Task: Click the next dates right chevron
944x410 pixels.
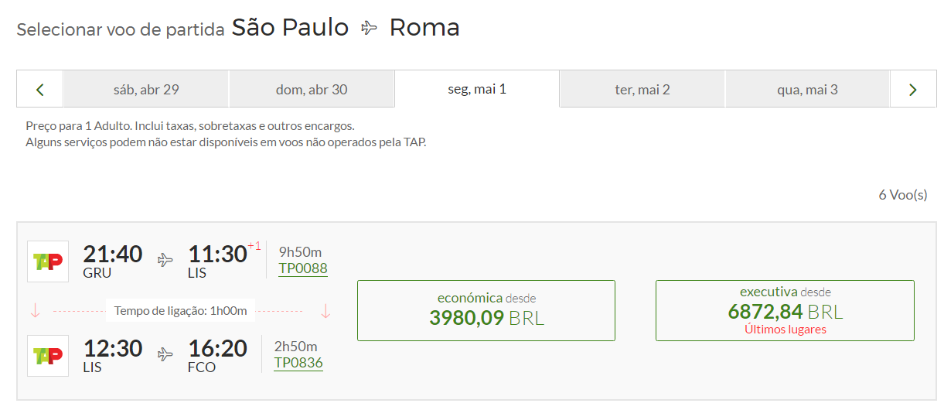Action: pos(913,90)
